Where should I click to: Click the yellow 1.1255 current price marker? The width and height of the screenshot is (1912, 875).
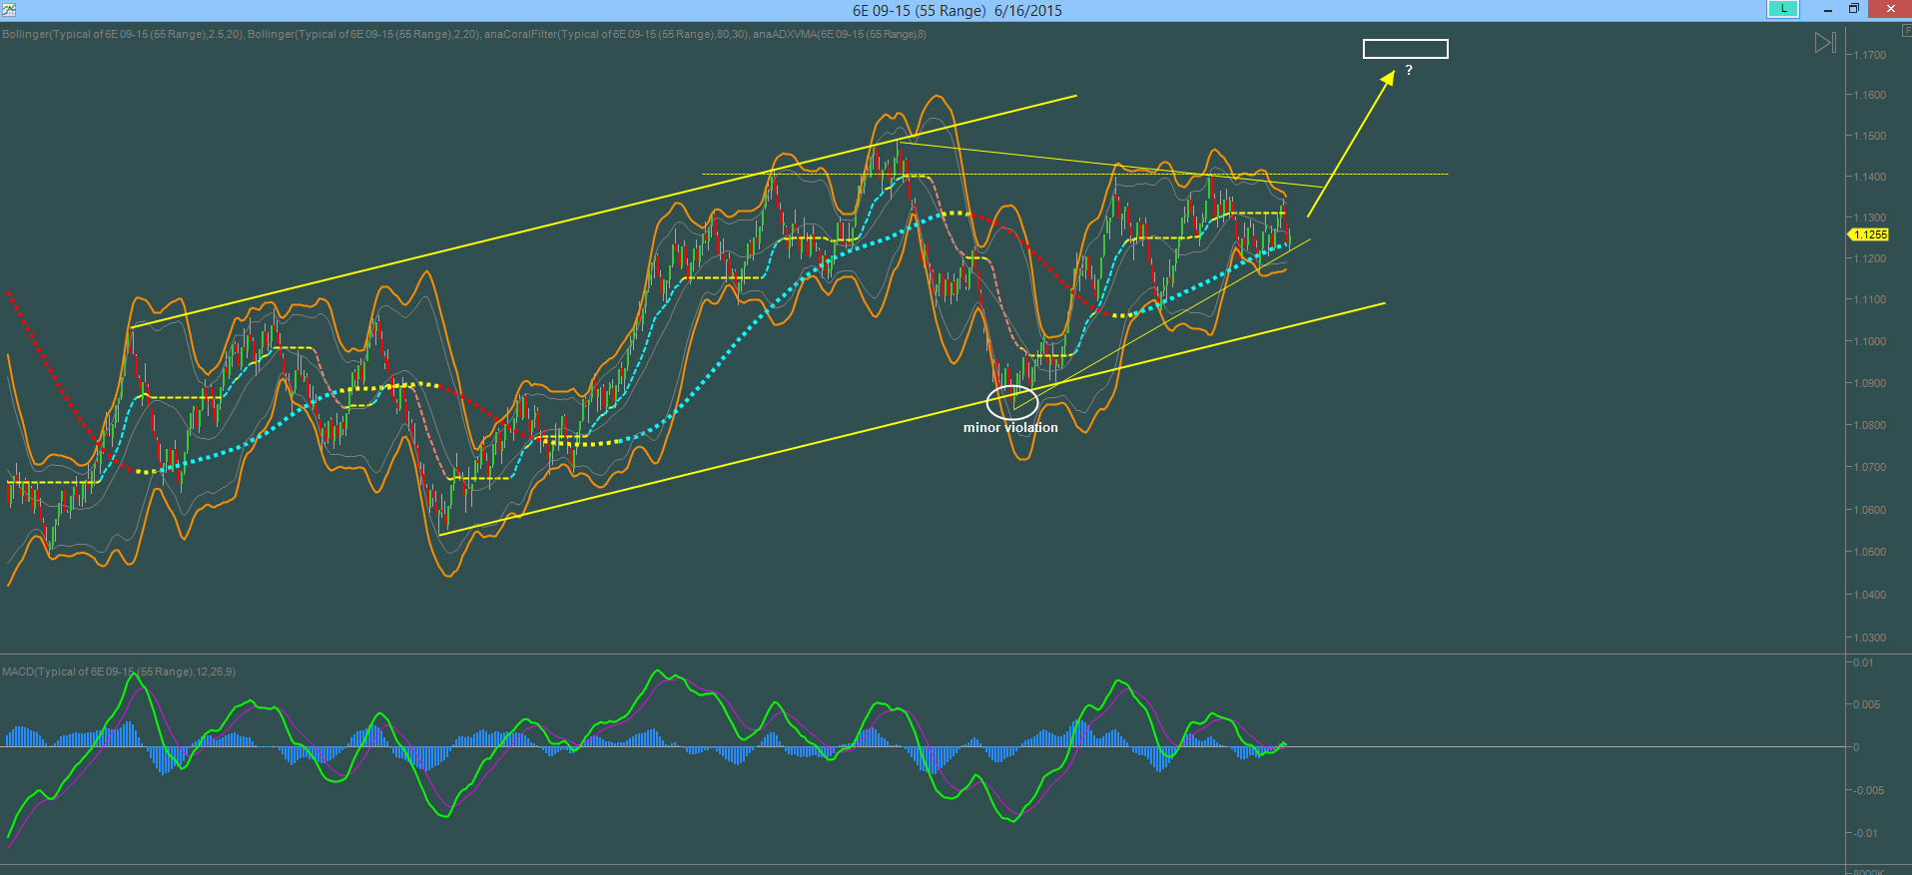pos(1869,234)
